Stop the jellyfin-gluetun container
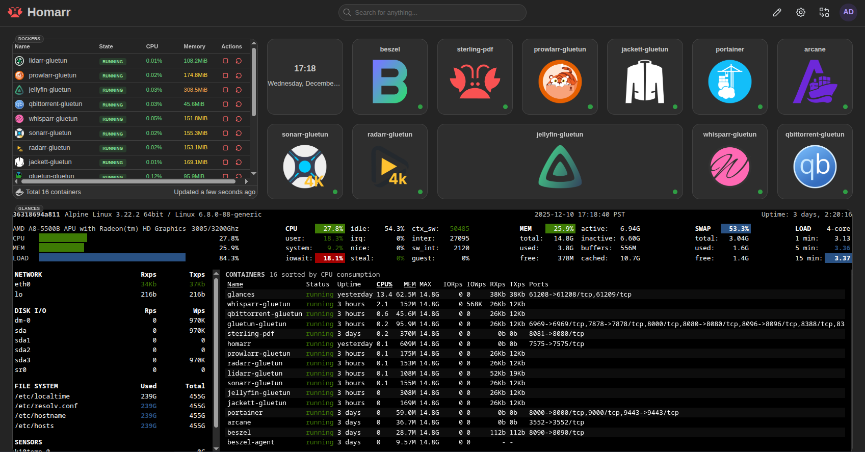Screen dimensions: 865x452 [x=225, y=90]
